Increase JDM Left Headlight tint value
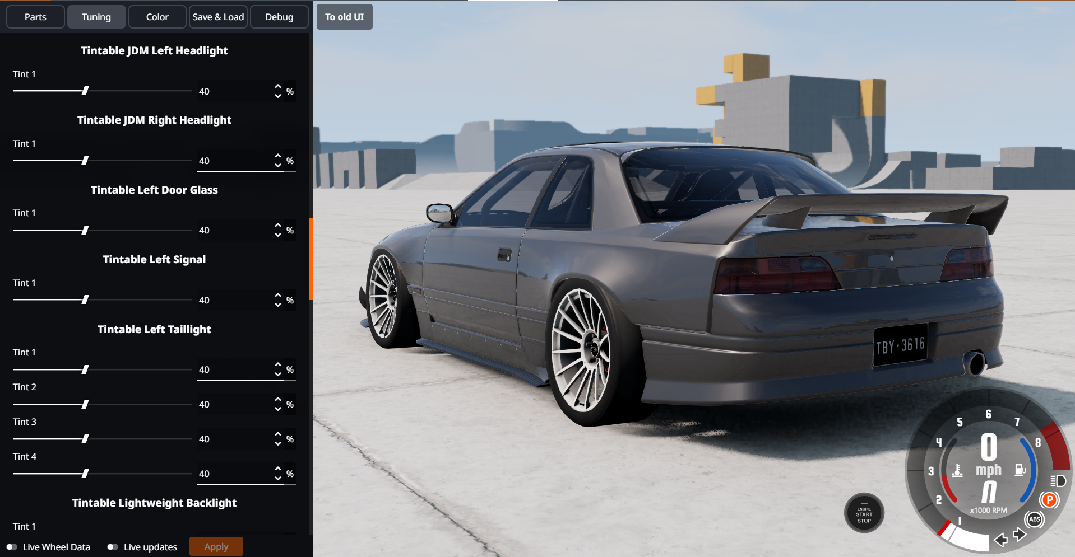This screenshot has height=557, width=1075. tap(278, 87)
